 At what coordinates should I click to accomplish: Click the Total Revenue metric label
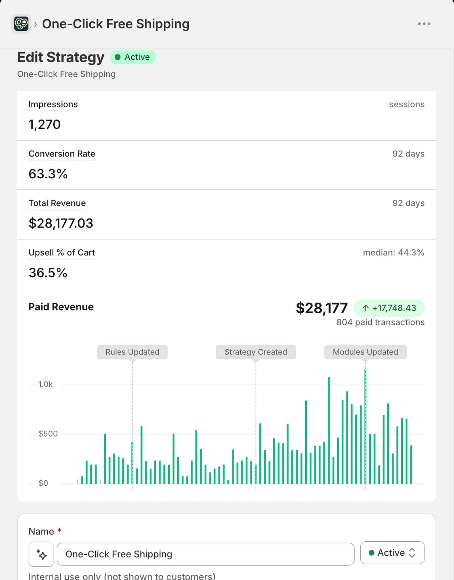57,203
